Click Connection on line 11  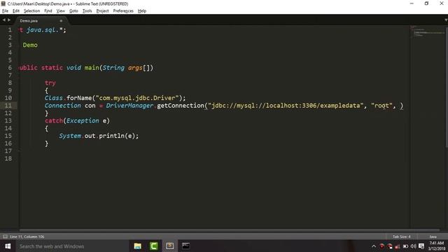[x=62, y=106]
